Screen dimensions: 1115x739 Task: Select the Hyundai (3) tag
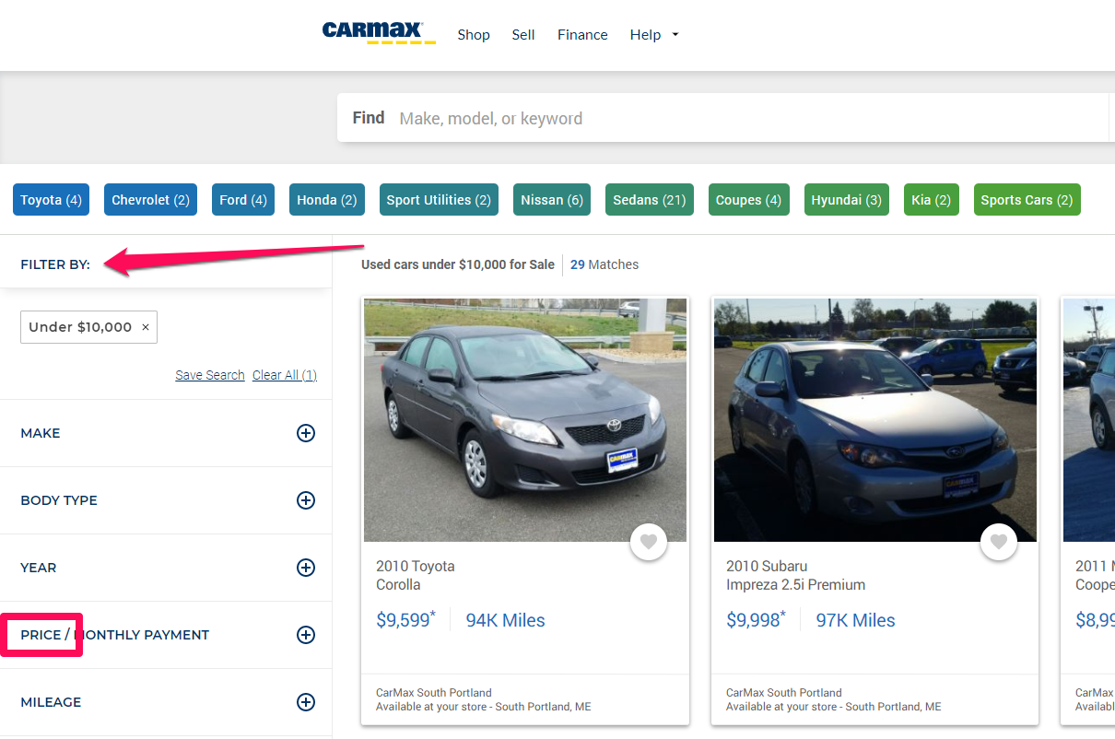tap(846, 200)
